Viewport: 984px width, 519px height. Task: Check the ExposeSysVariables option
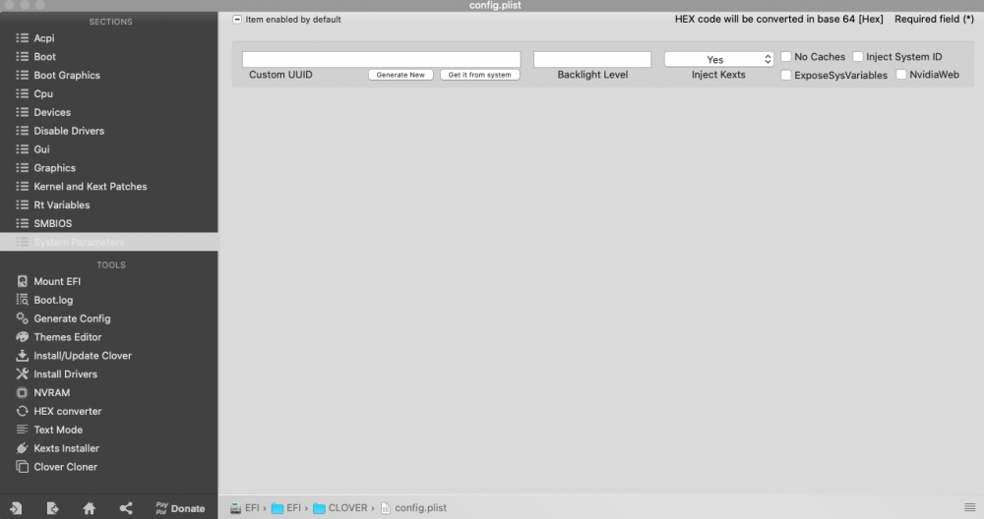pos(785,75)
